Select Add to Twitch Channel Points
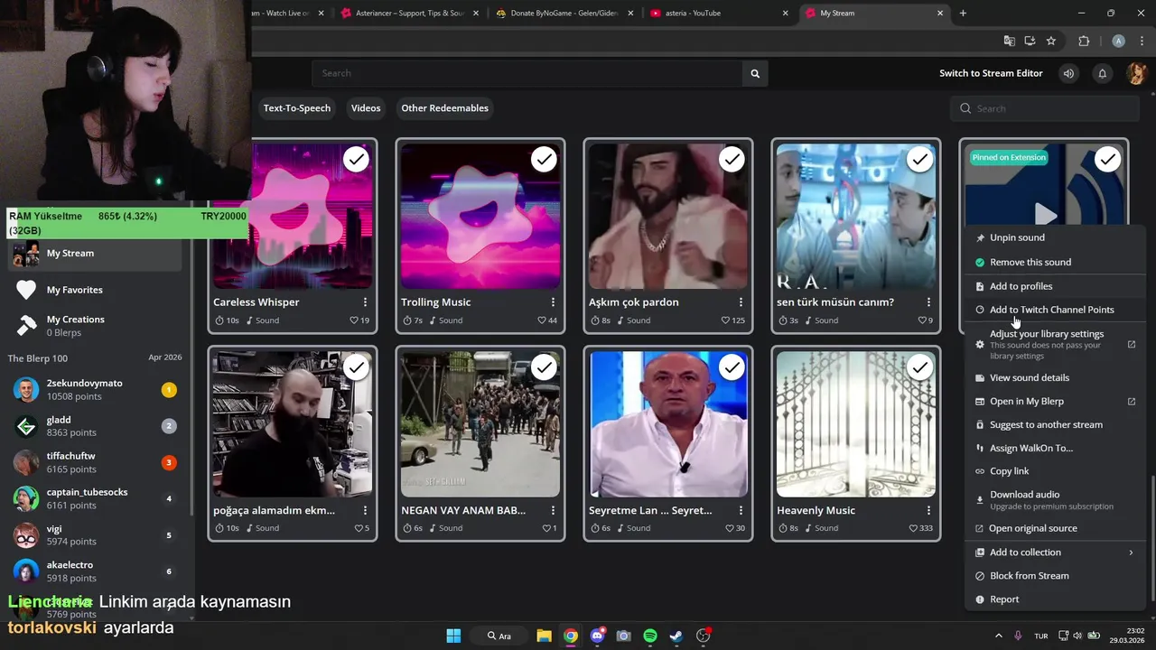The image size is (1156, 650). [x=1055, y=310]
